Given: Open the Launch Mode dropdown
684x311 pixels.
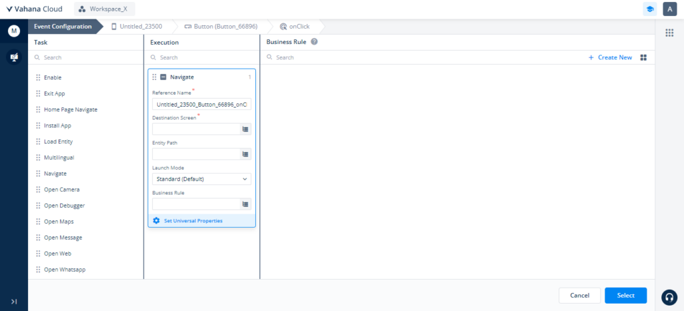Looking at the screenshot, I should (x=202, y=179).
